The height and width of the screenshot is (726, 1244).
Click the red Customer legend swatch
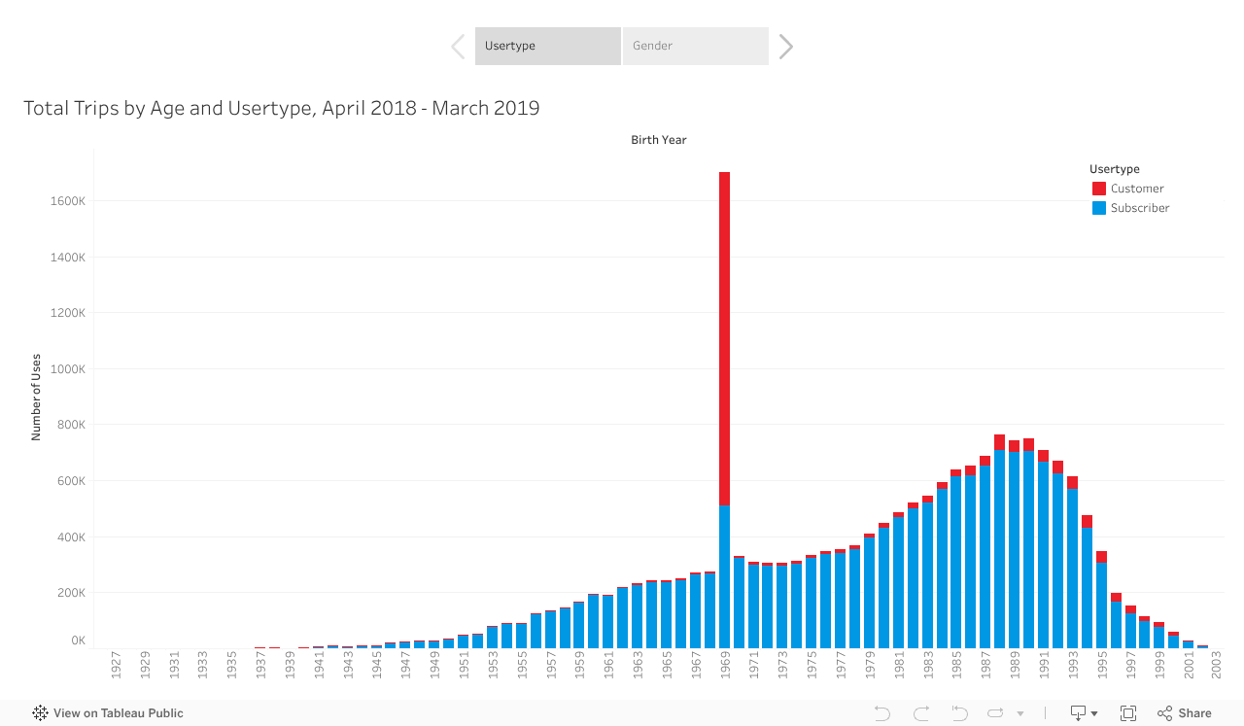tap(1098, 189)
